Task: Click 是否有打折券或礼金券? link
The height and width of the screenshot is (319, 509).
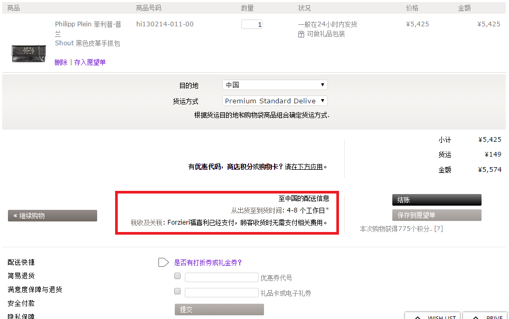Action: 208,263
